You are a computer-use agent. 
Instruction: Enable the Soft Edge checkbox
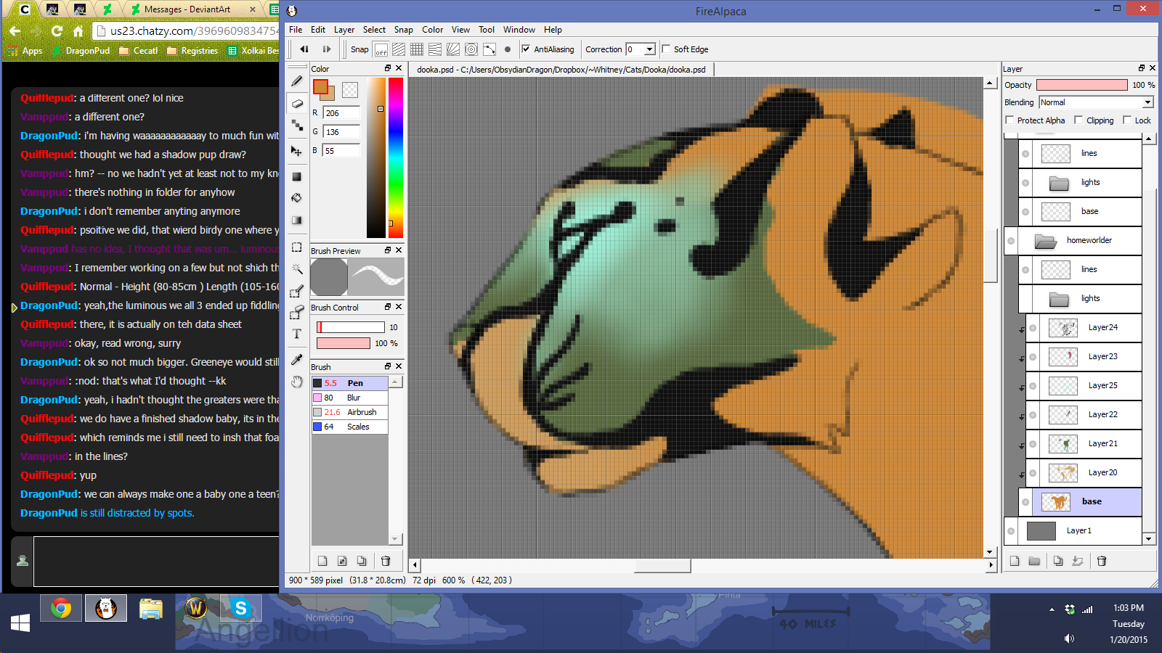[666, 49]
